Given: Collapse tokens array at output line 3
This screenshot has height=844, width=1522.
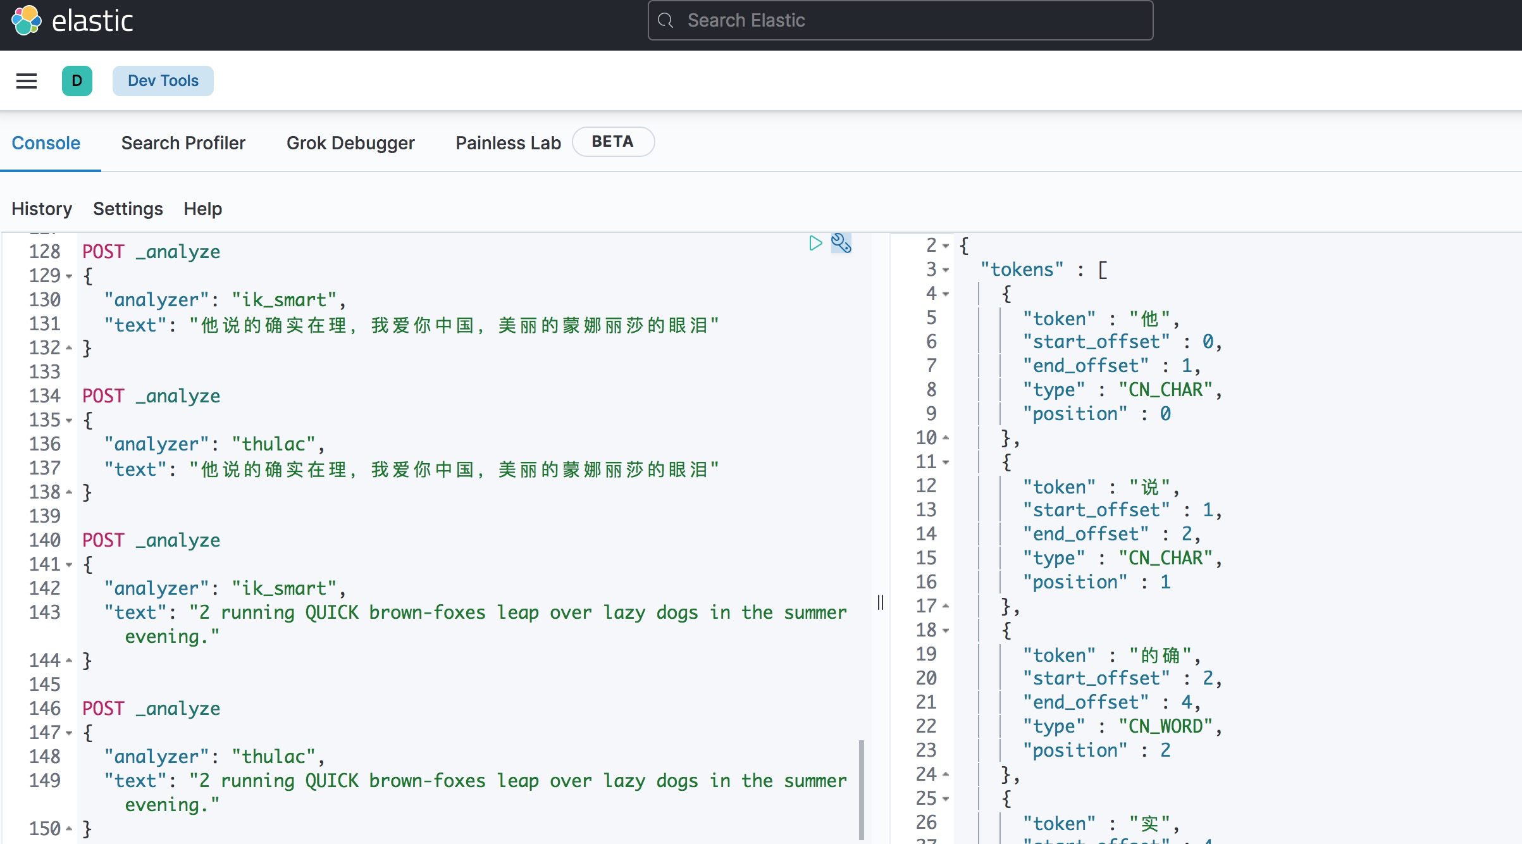Looking at the screenshot, I should point(946,270).
